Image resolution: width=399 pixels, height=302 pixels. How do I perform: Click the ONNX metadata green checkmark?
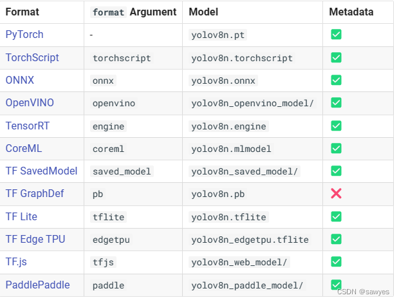point(336,80)
